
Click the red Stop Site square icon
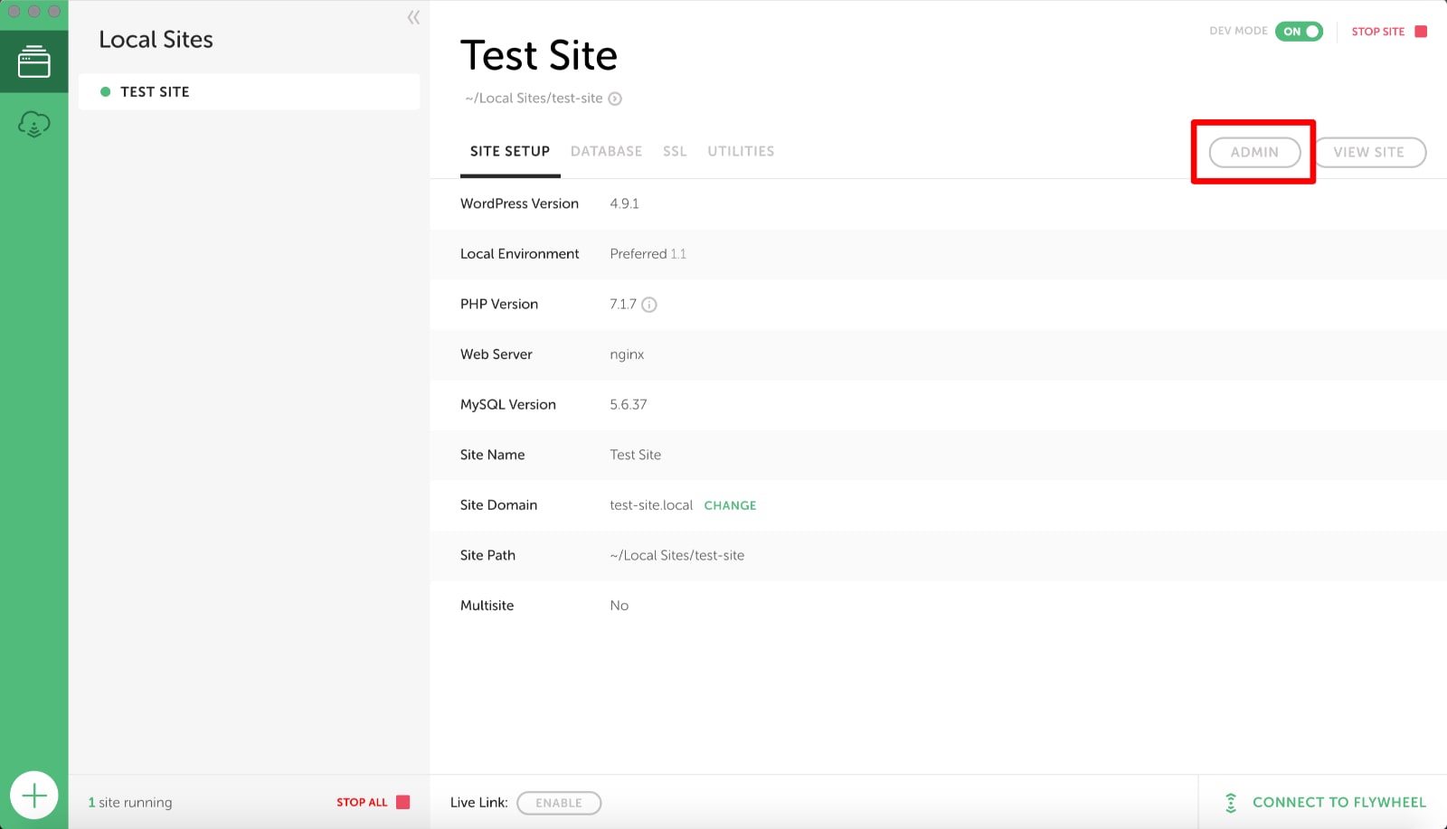click(1421, 32)
